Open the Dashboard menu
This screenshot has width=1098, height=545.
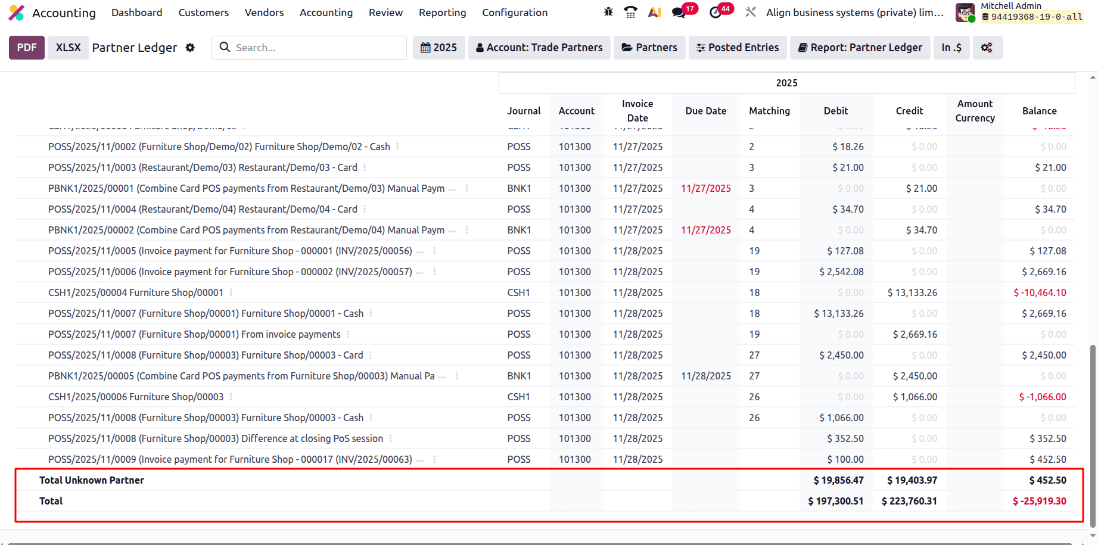136,13
